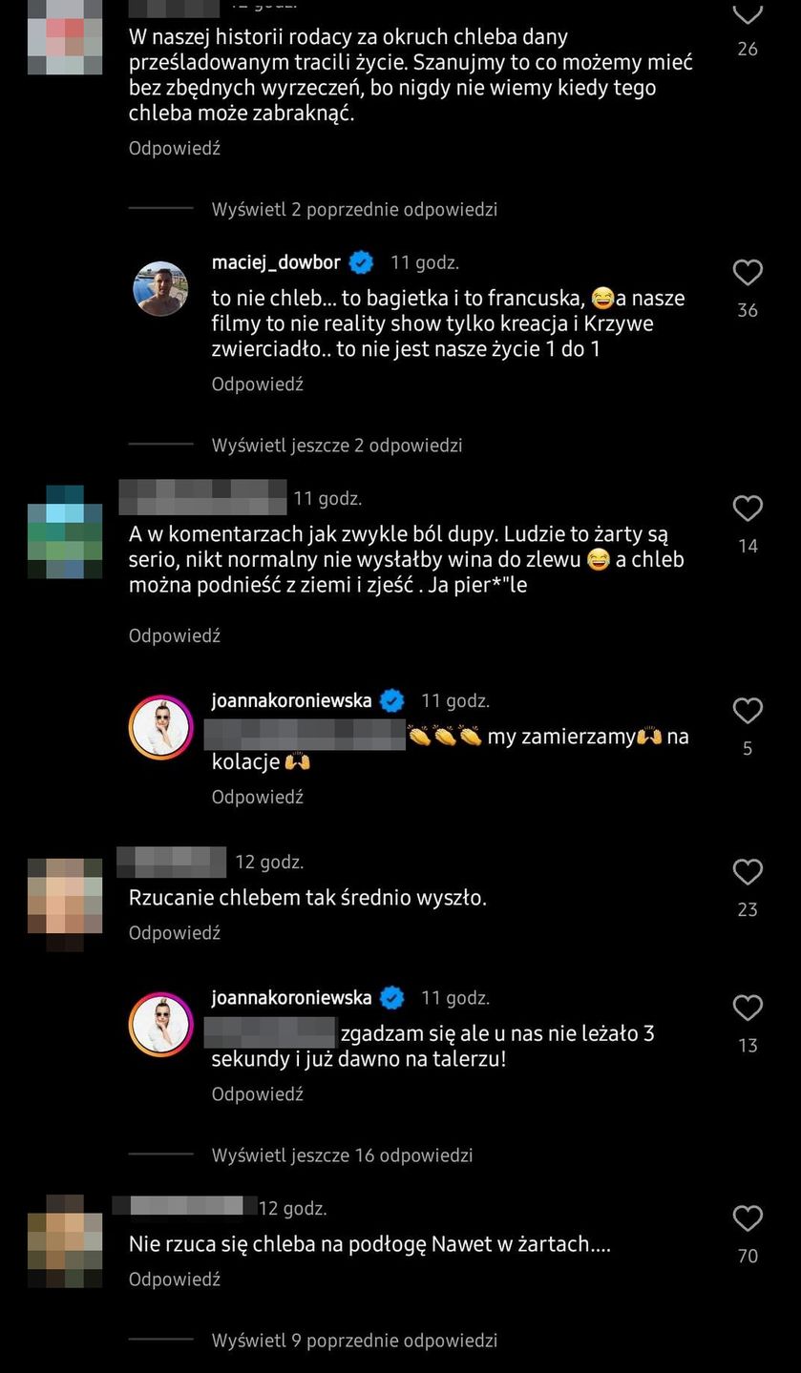Viewport: 801px width, 1373px height.
Task: Reply to the 'W naszej historii' comment
Action: coord(175,148)
